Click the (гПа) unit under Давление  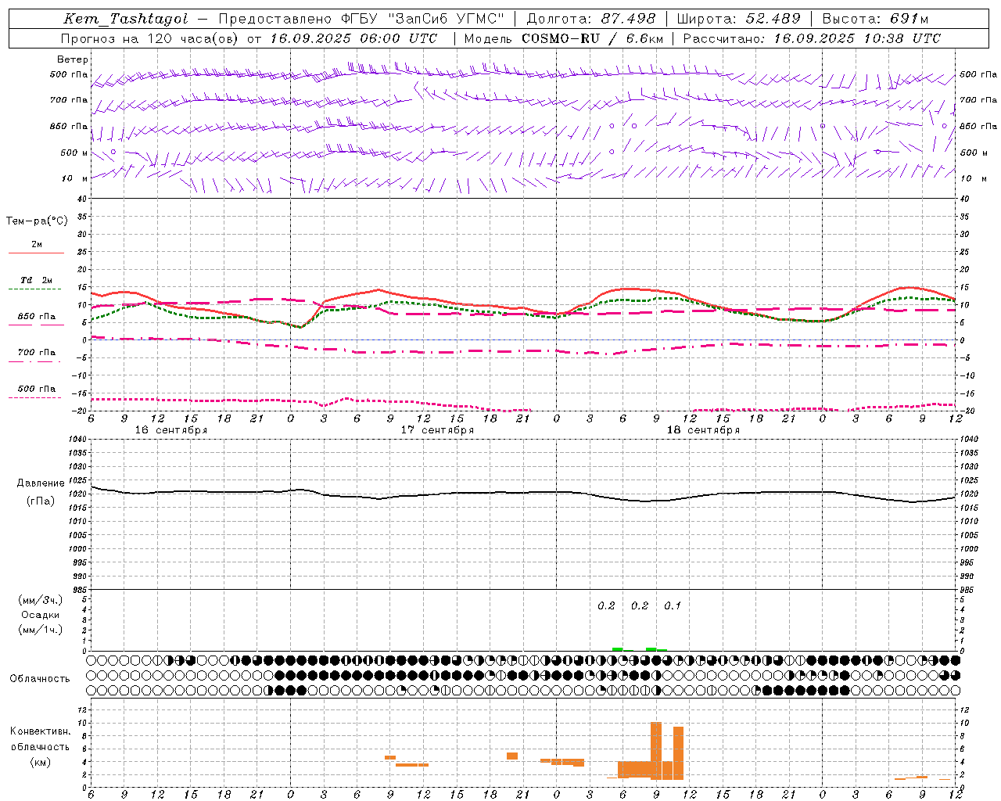coord(41,501)
